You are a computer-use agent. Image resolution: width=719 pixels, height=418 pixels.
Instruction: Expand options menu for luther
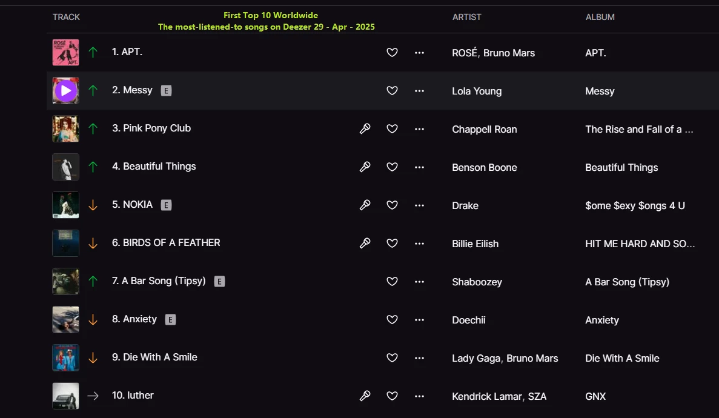(x=419, y=396)
